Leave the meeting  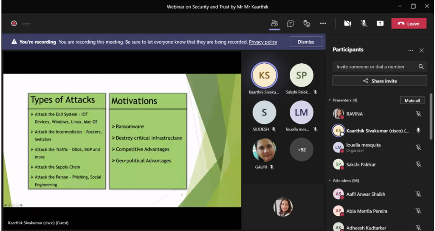pos(409,24)
